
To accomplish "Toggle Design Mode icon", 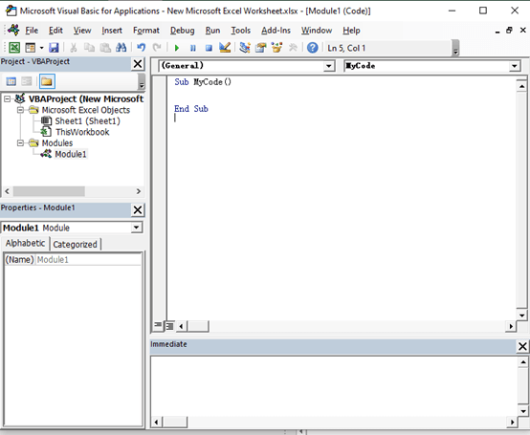I will 225,48.
